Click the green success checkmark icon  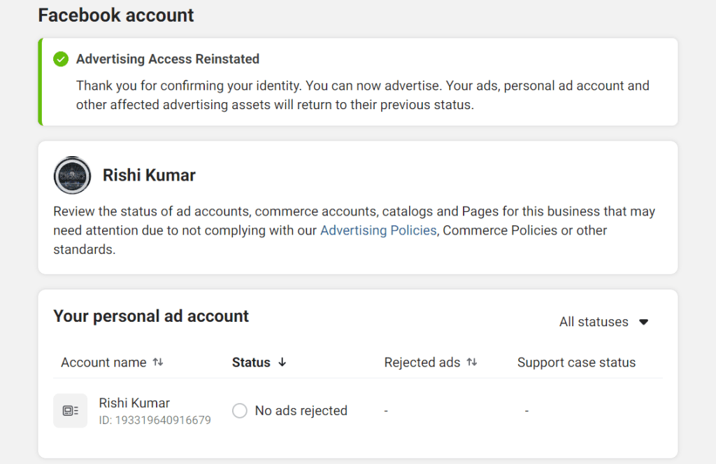61,59
